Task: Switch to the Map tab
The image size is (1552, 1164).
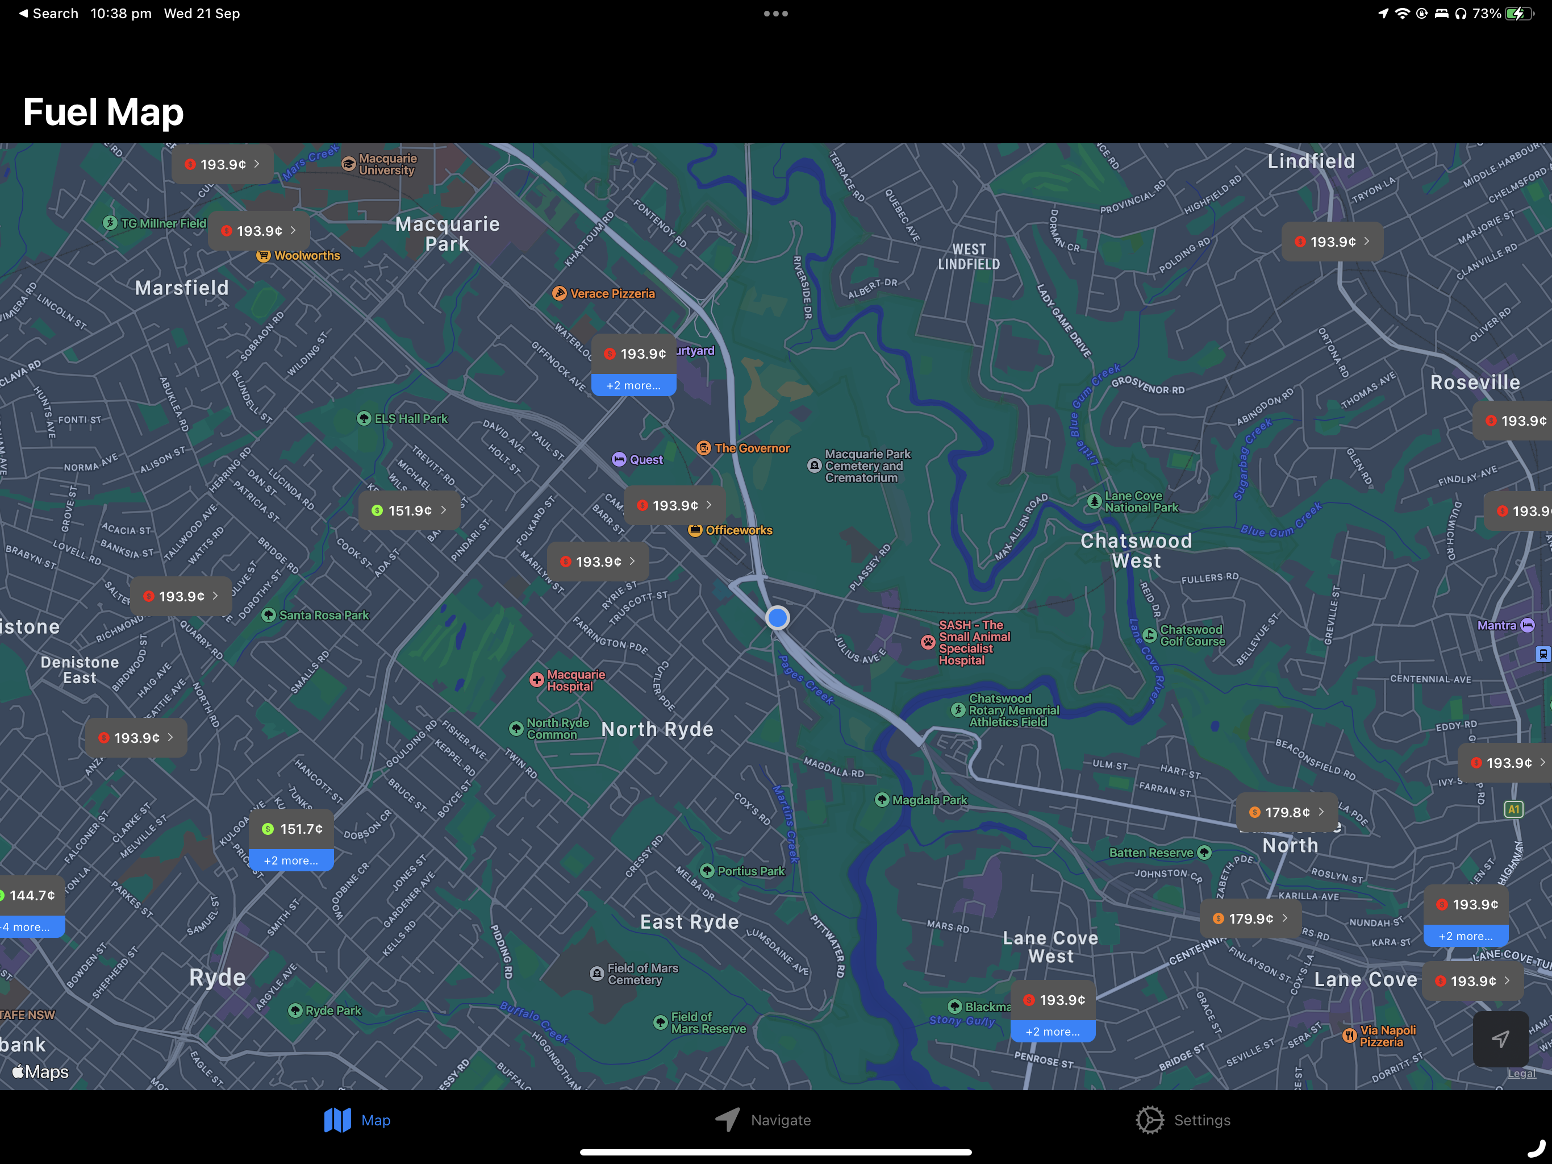Action: point(357,1120)
